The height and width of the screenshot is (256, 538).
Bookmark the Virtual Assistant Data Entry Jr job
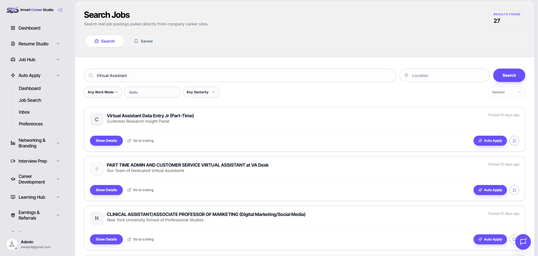(514, 141)
